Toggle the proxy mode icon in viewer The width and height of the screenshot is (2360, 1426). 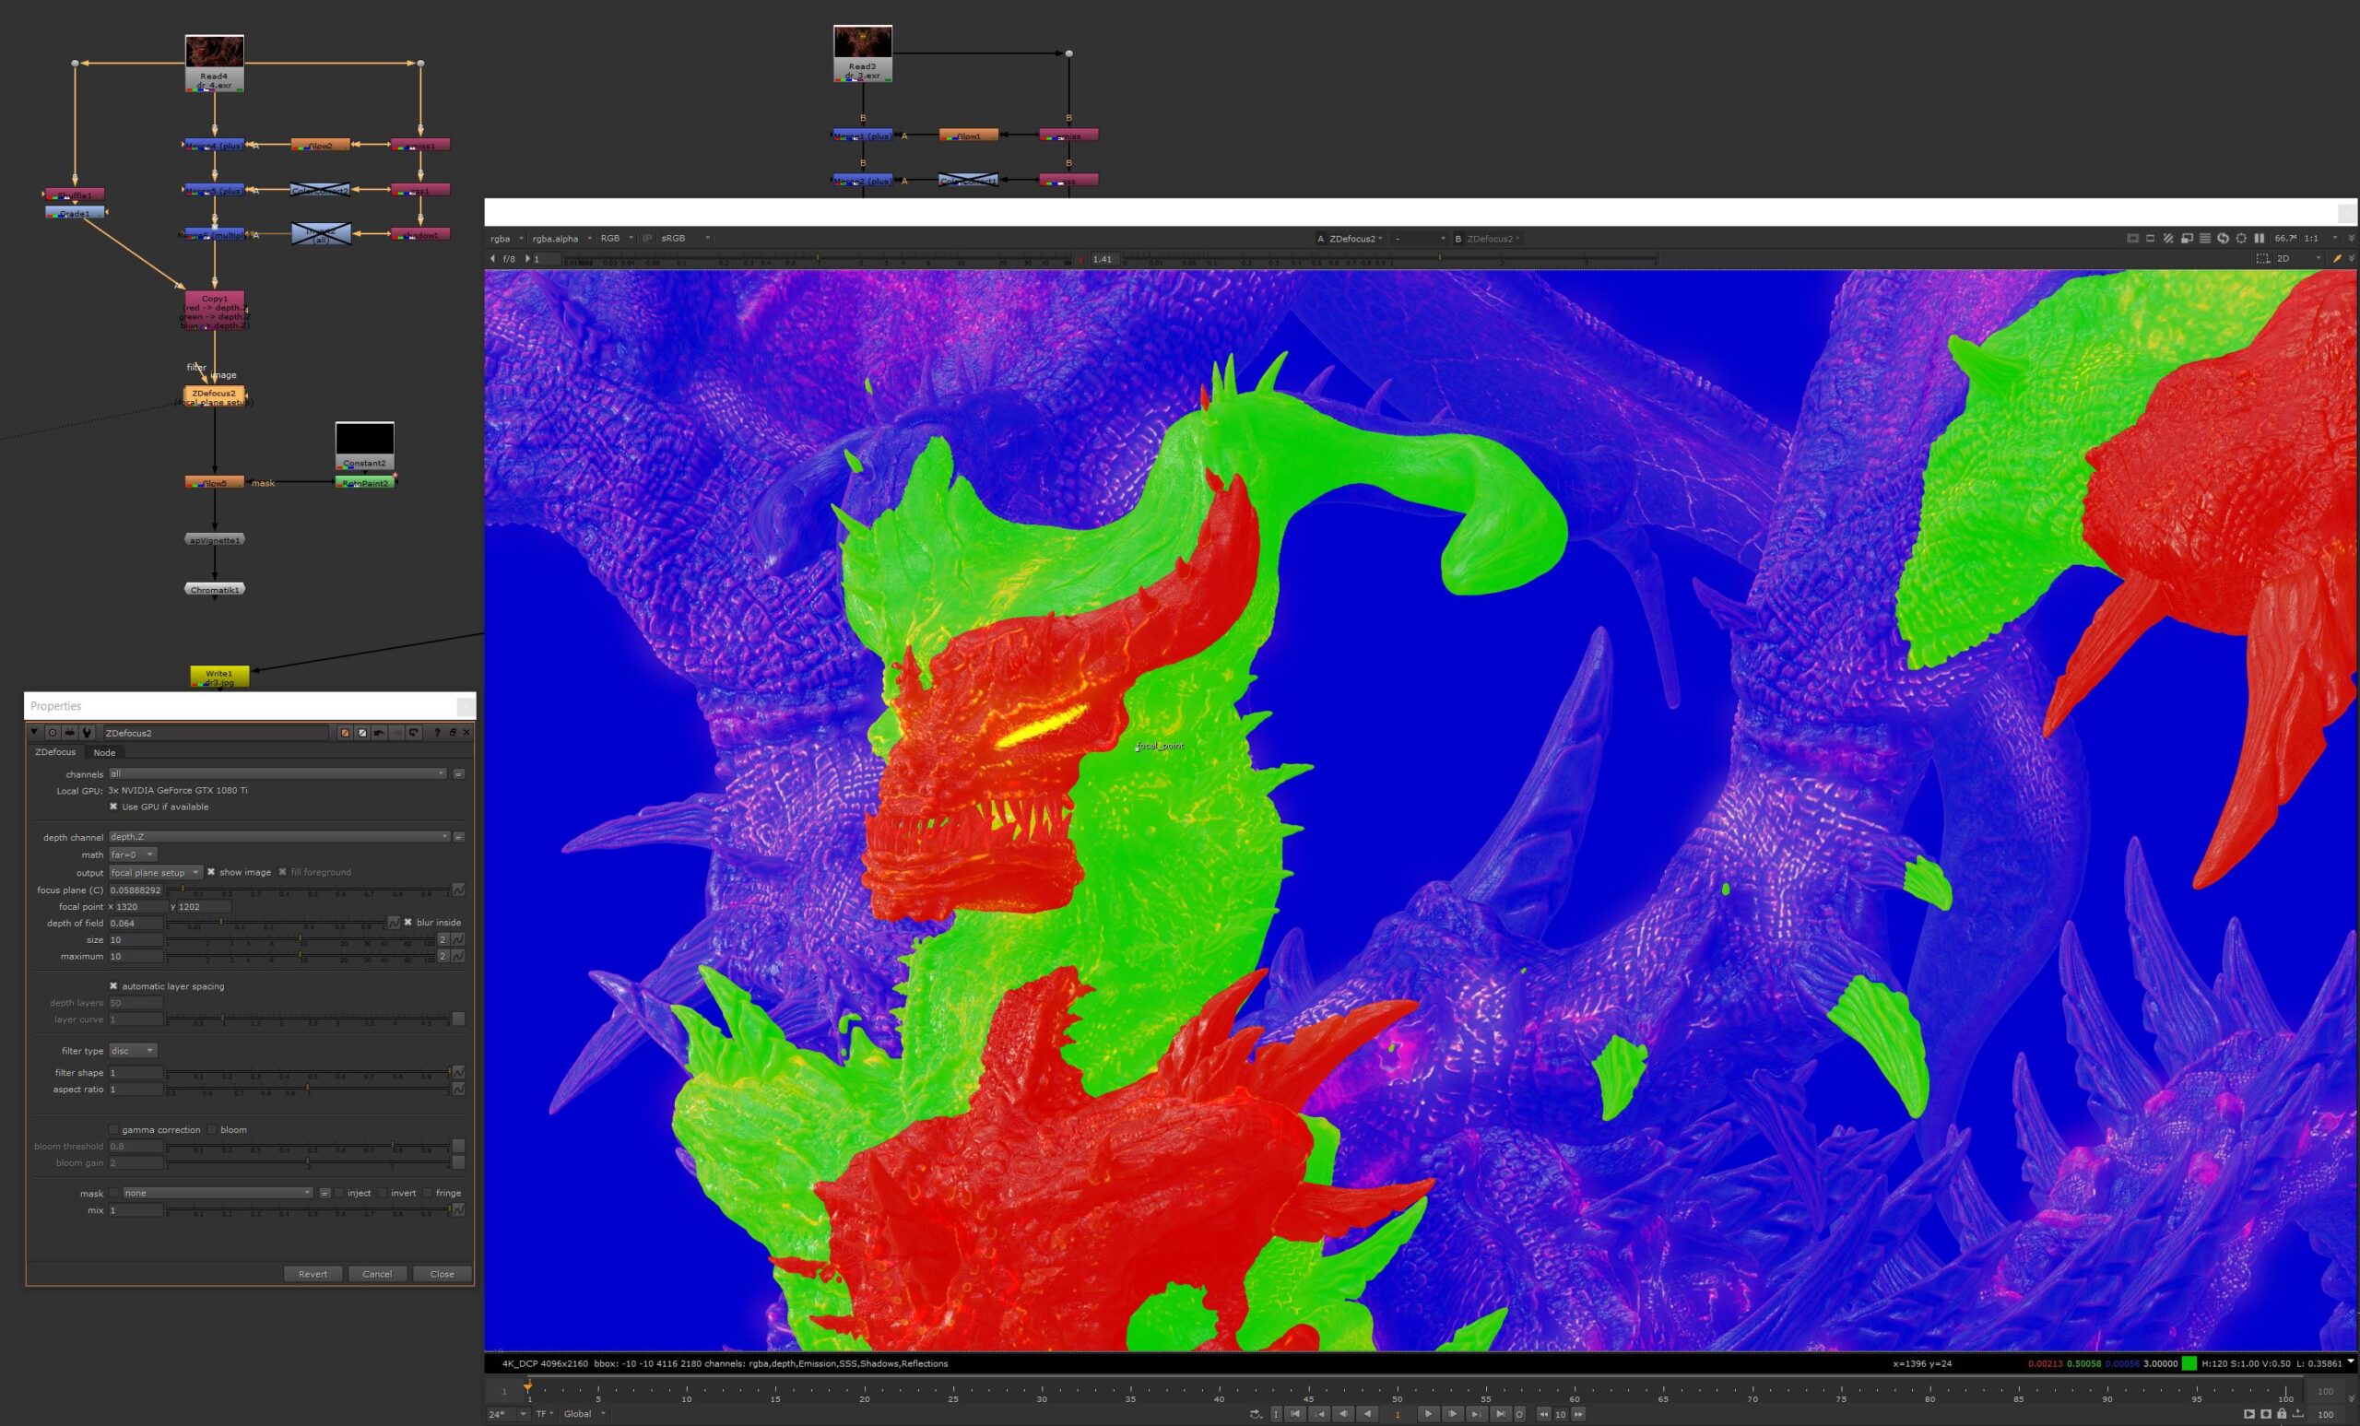click(x=2188, y=239)
